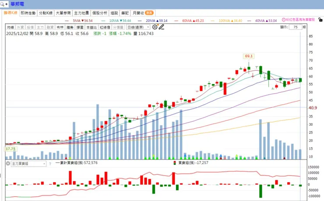Switch to the 即時走勢 tab
This screenshot has width=324, height=201.
tap(28, 13)
